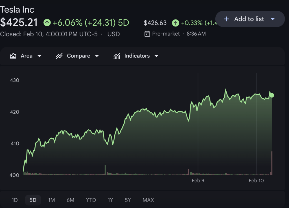Image resolution: width=289 pixels, height=208 pixels.
Task: Expand the Add to list dropdown arrow
Action: coord(273,19)
